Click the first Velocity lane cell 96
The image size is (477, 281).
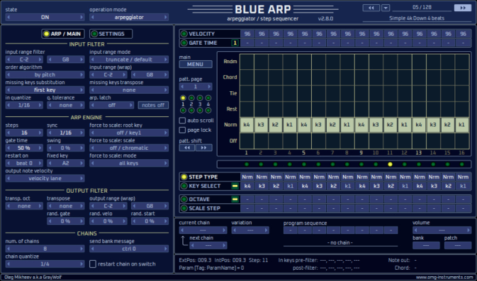coord(247,34)
